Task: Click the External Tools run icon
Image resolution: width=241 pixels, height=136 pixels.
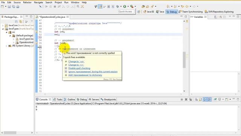Action: tap(132, 6)
